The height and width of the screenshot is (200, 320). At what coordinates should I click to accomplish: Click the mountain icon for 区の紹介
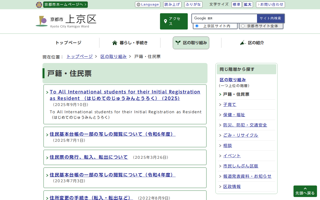[243, 43]
